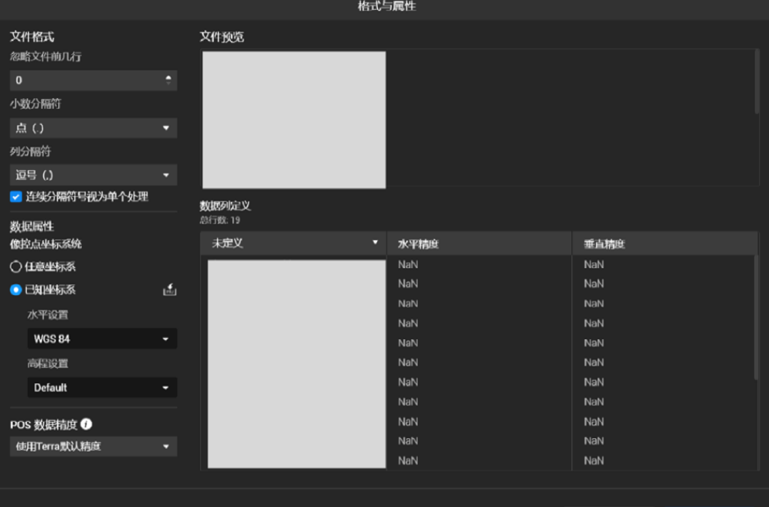Open the 使用Terra默认精度 dropdown
This screenshot has width=769, height=507.
point(94,446)
